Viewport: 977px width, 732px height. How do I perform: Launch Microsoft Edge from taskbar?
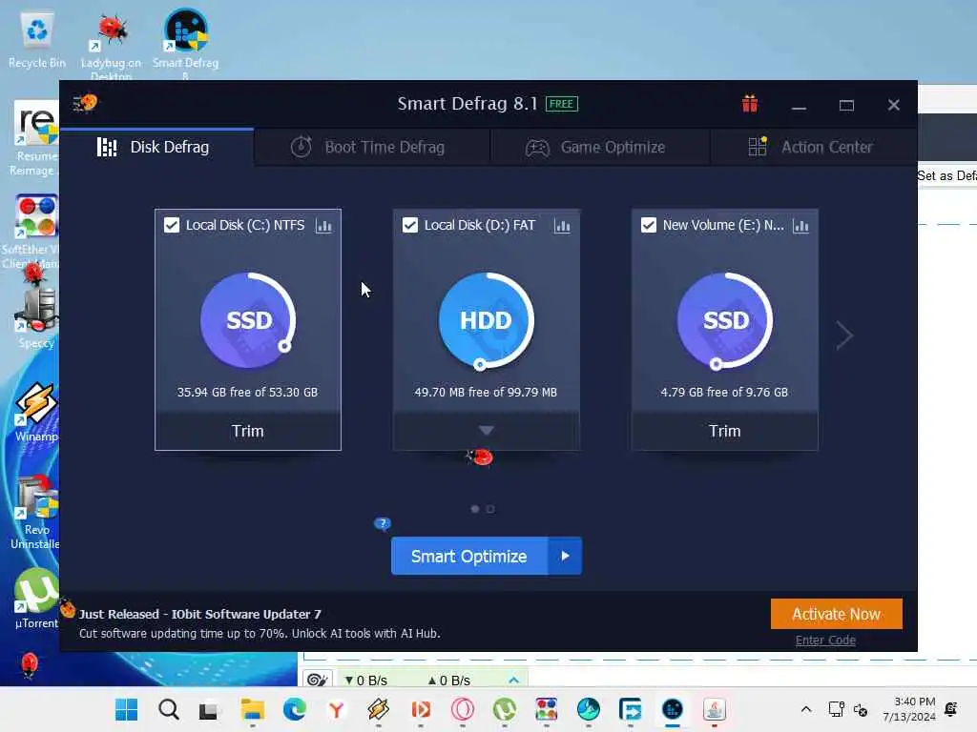(294, 709)
